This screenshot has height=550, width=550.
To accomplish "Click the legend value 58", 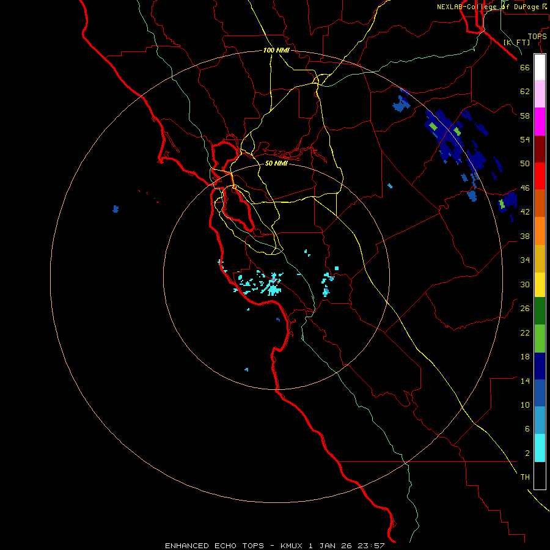I will [x=525, y=116].
